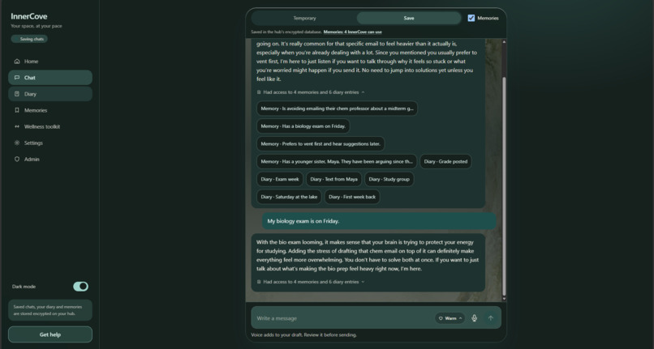This screenshot has height=349, width=654.
Task: Open the Warm tone dropdown
Action: (450, 318)
